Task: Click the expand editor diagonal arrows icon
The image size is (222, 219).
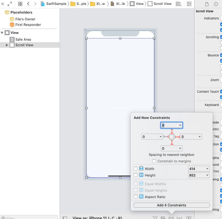Action: click(x=10, y=4)
